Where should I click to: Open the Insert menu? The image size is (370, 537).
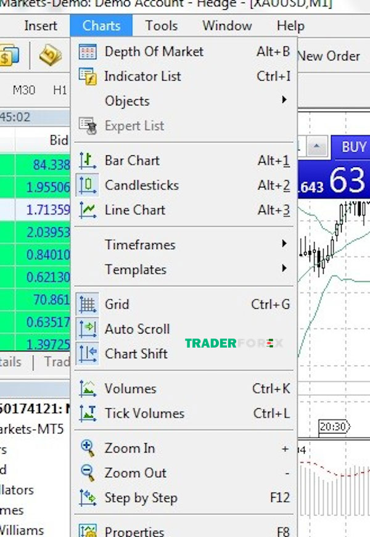[x=41, y=26]
